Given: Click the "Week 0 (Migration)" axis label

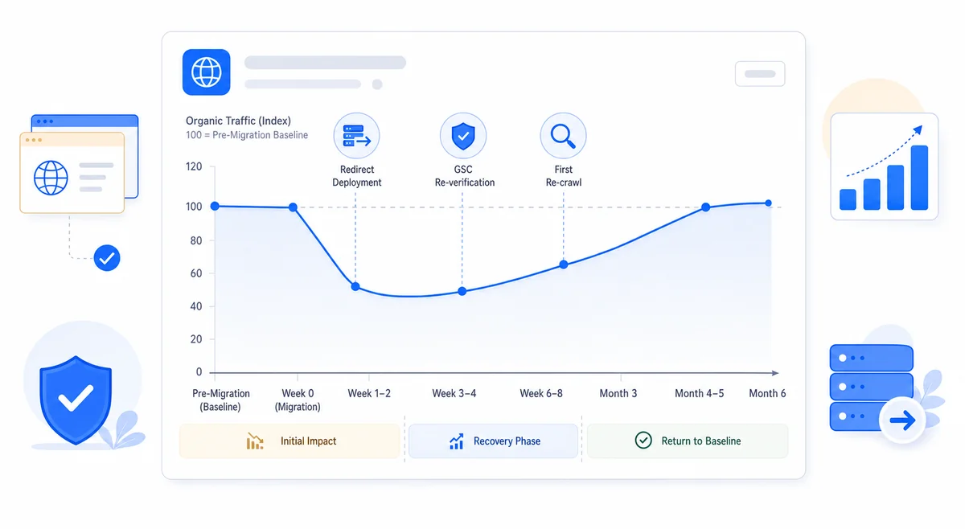Looking at the screenshot, I should click(298, 400).
